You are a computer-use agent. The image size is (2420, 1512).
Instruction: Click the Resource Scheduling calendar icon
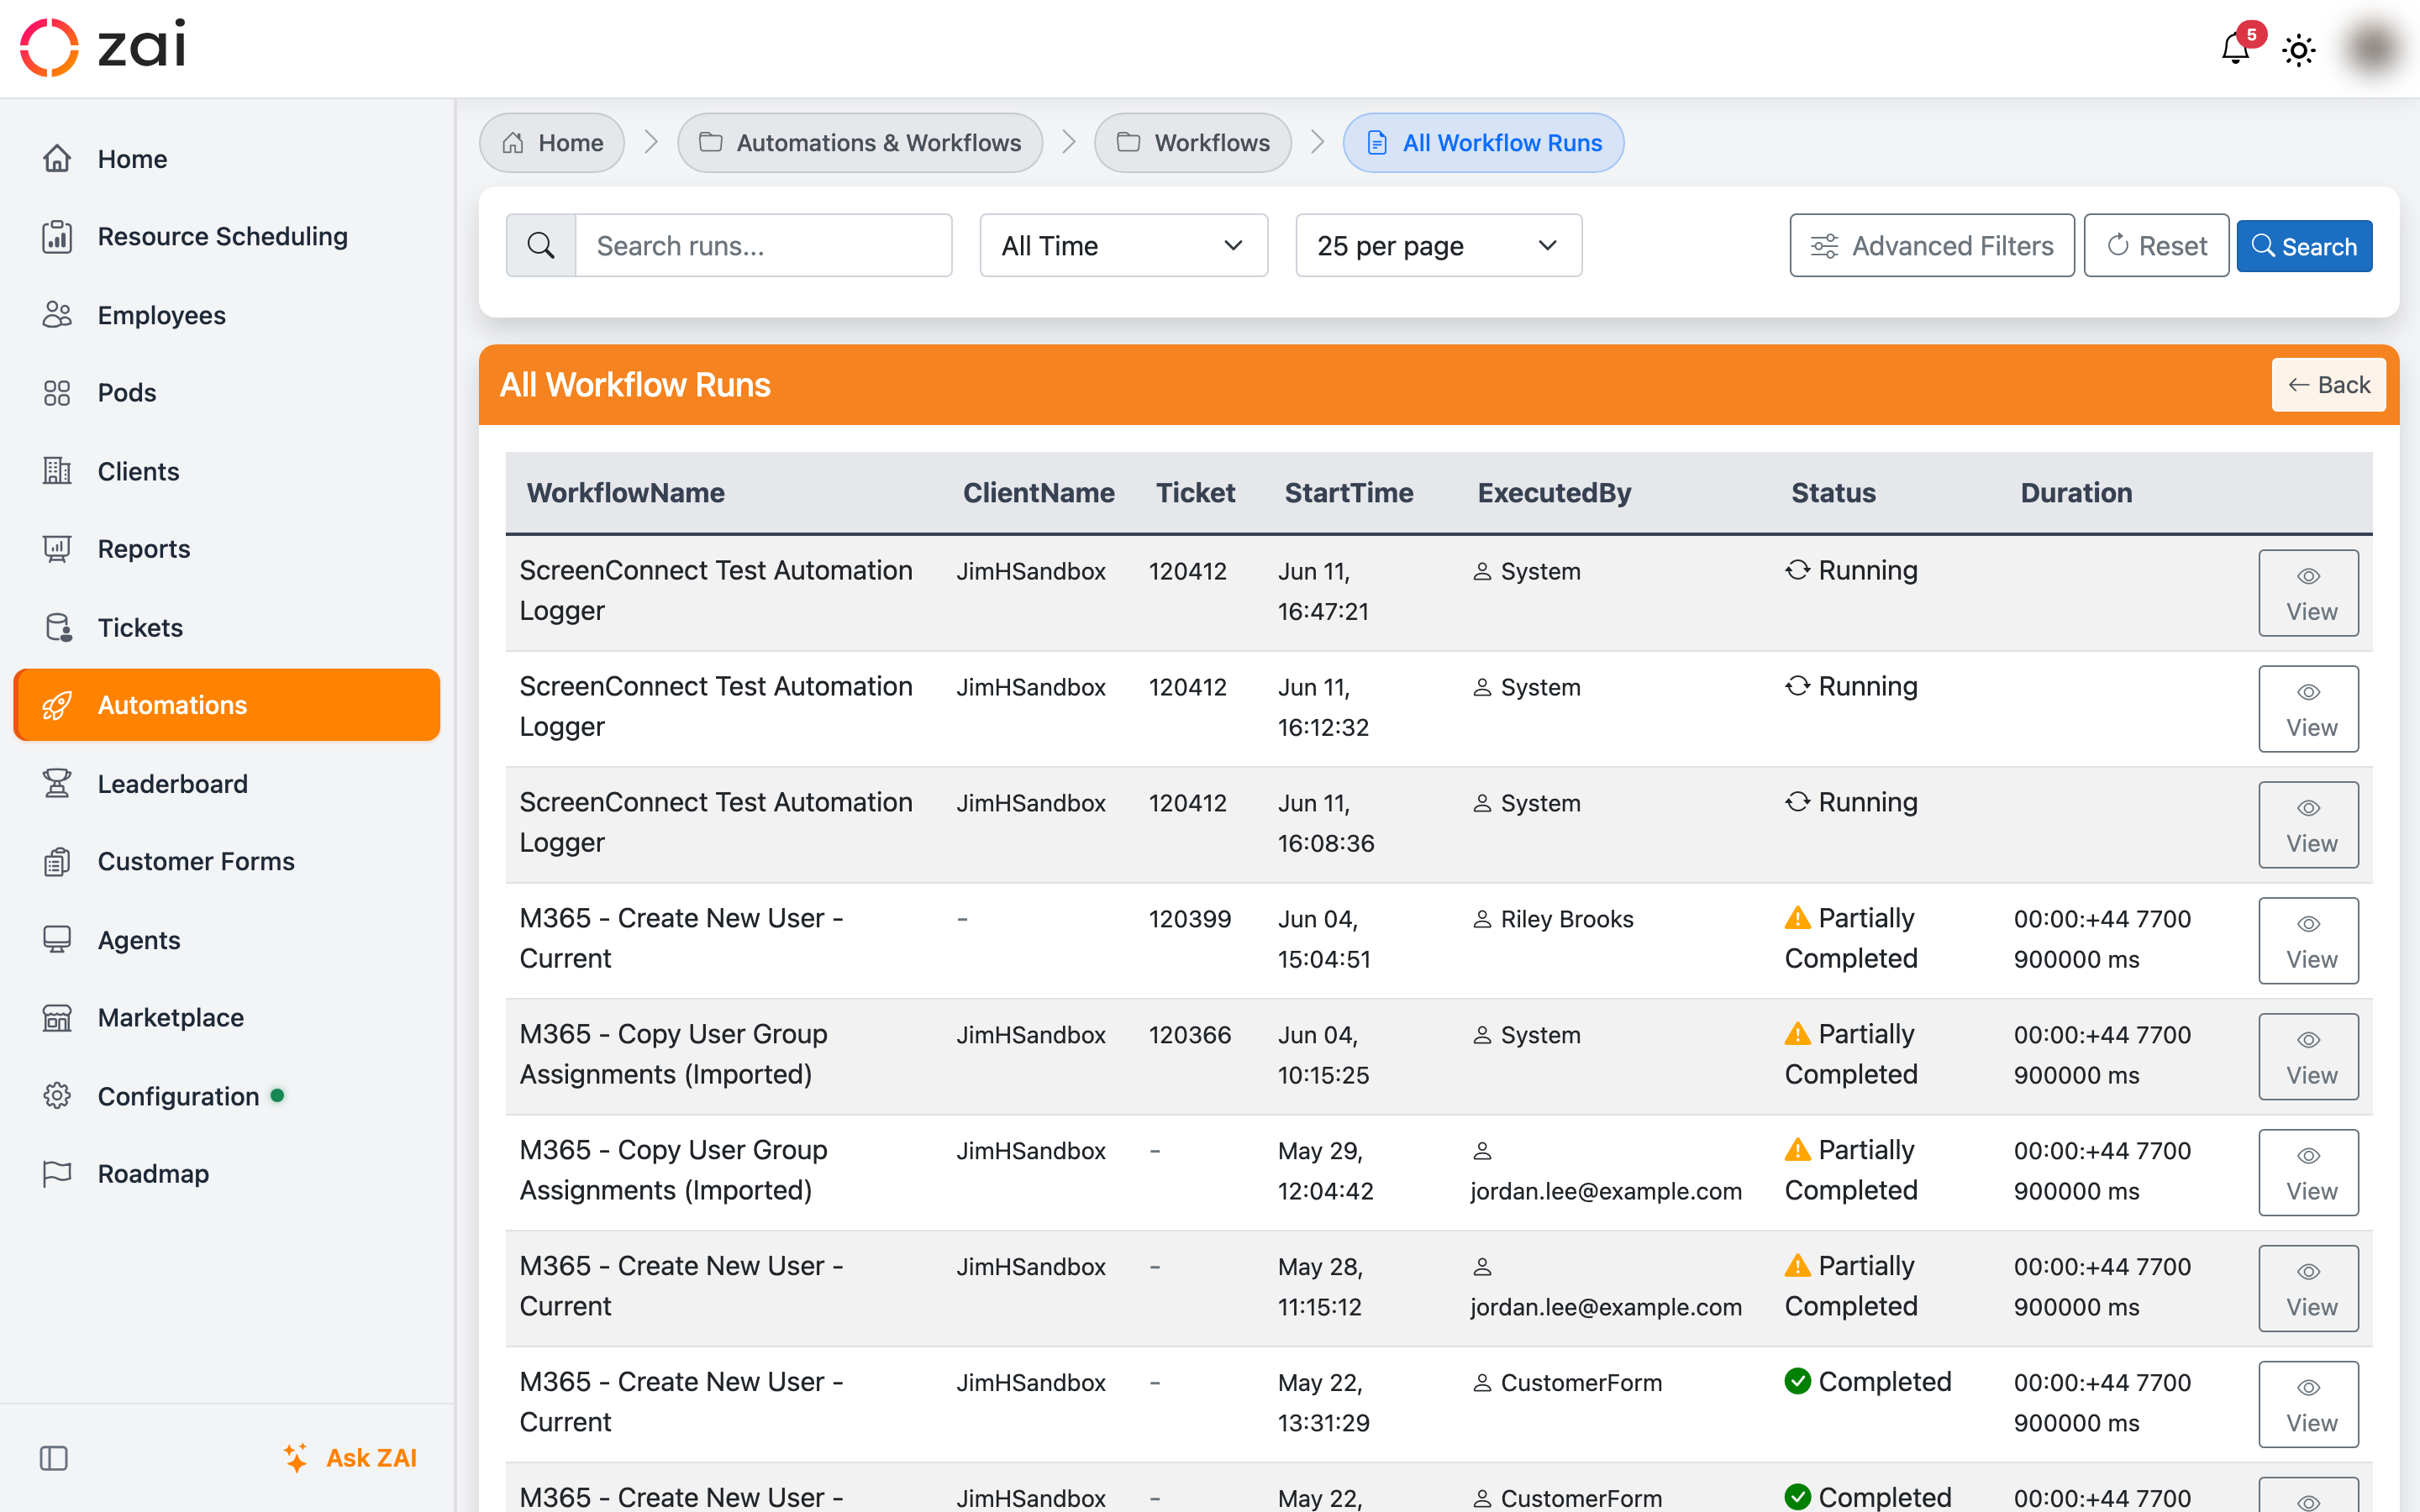[57, 237]
